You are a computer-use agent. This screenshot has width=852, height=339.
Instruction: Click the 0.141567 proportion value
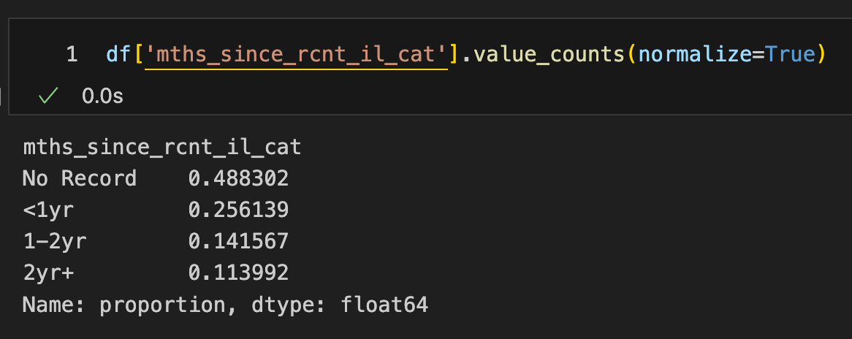click(x=238, y=241)
